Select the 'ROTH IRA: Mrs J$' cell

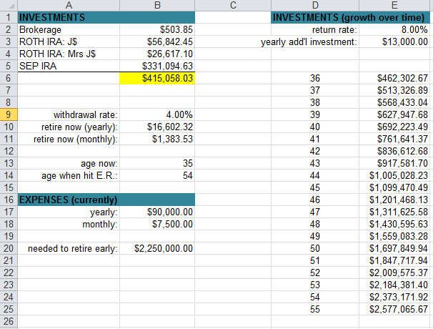(69, 54)
